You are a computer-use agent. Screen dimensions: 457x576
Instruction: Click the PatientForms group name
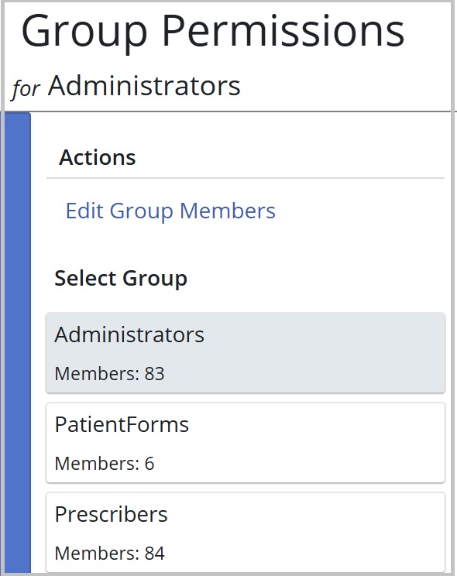tap(122, 425)
